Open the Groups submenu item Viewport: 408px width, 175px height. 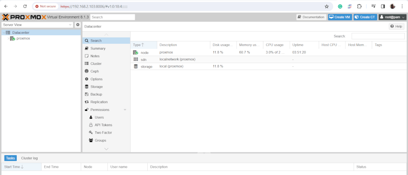pyautogui.click(x=106, y=140)
